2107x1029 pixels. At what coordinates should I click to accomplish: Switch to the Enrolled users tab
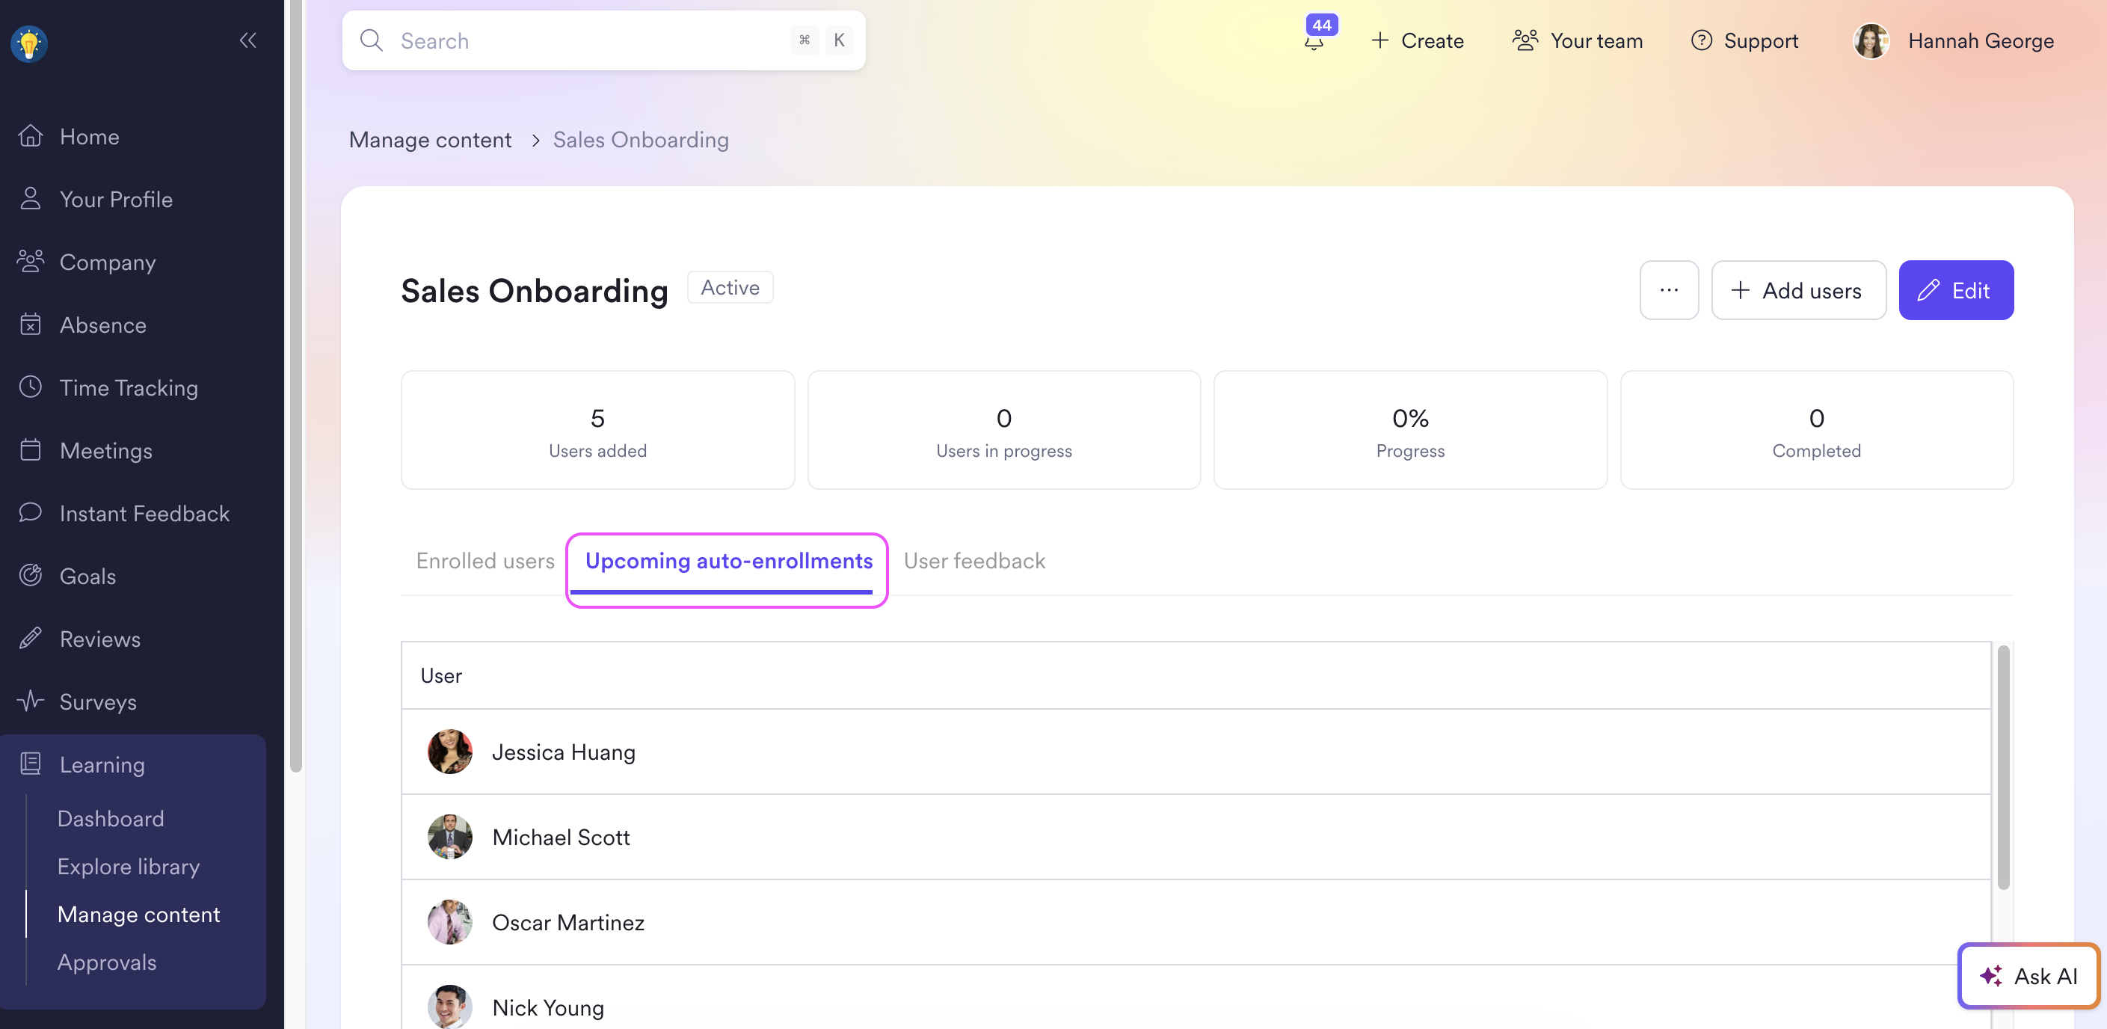point(485,561)
